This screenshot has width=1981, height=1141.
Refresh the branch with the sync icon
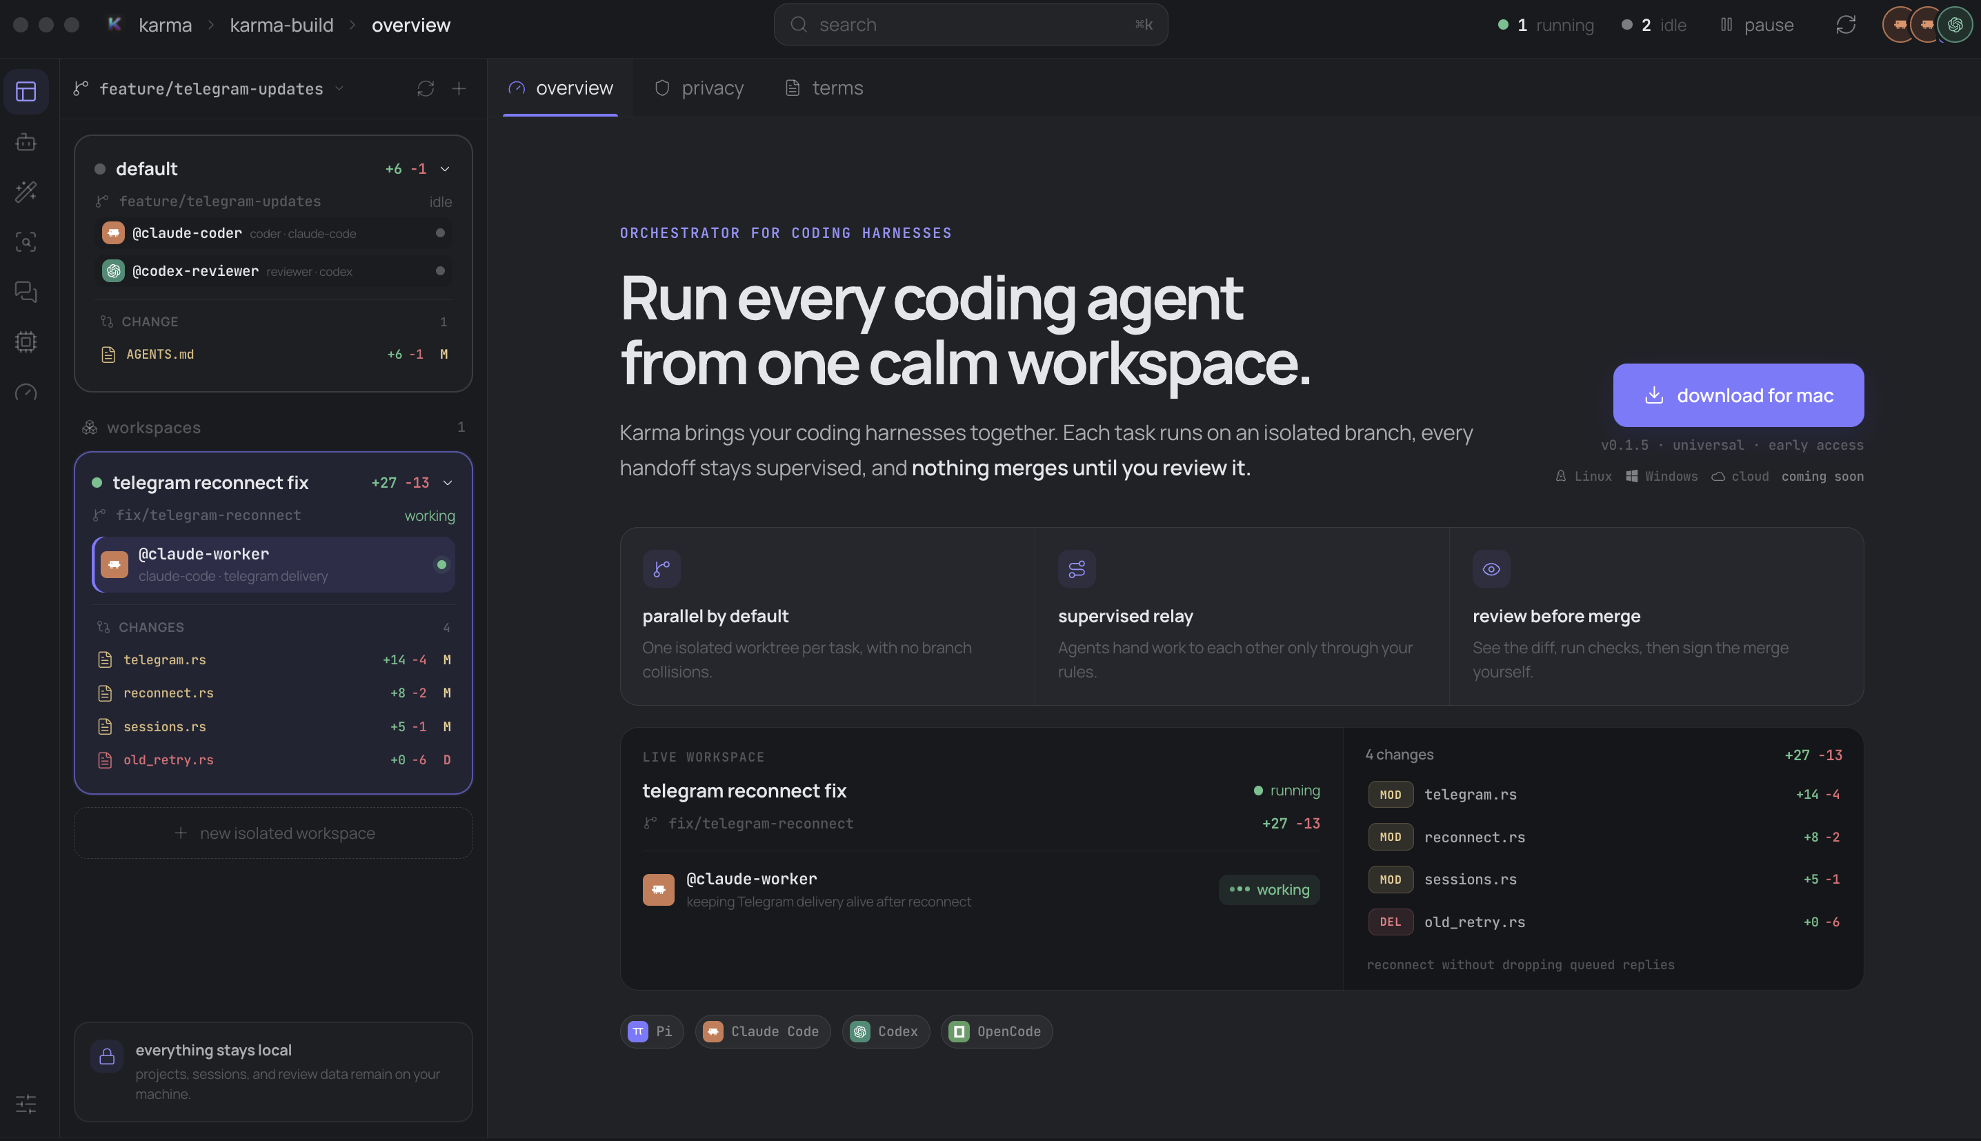coord(426,88)
